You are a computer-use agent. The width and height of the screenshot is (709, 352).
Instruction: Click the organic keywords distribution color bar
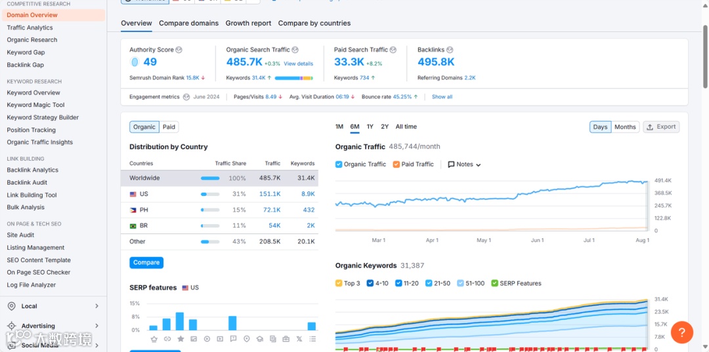[293, 78]
